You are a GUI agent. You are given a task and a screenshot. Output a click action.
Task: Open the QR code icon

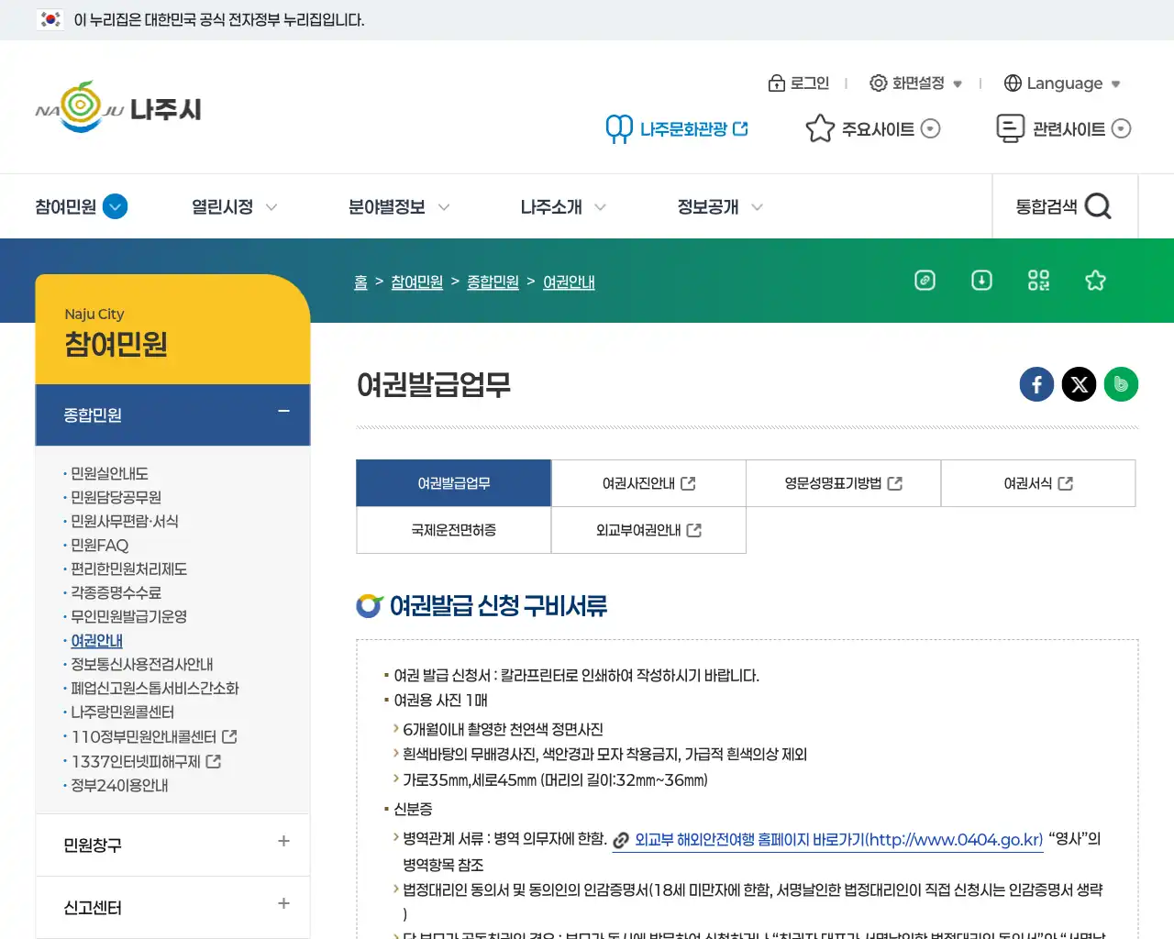(1038, 281)
